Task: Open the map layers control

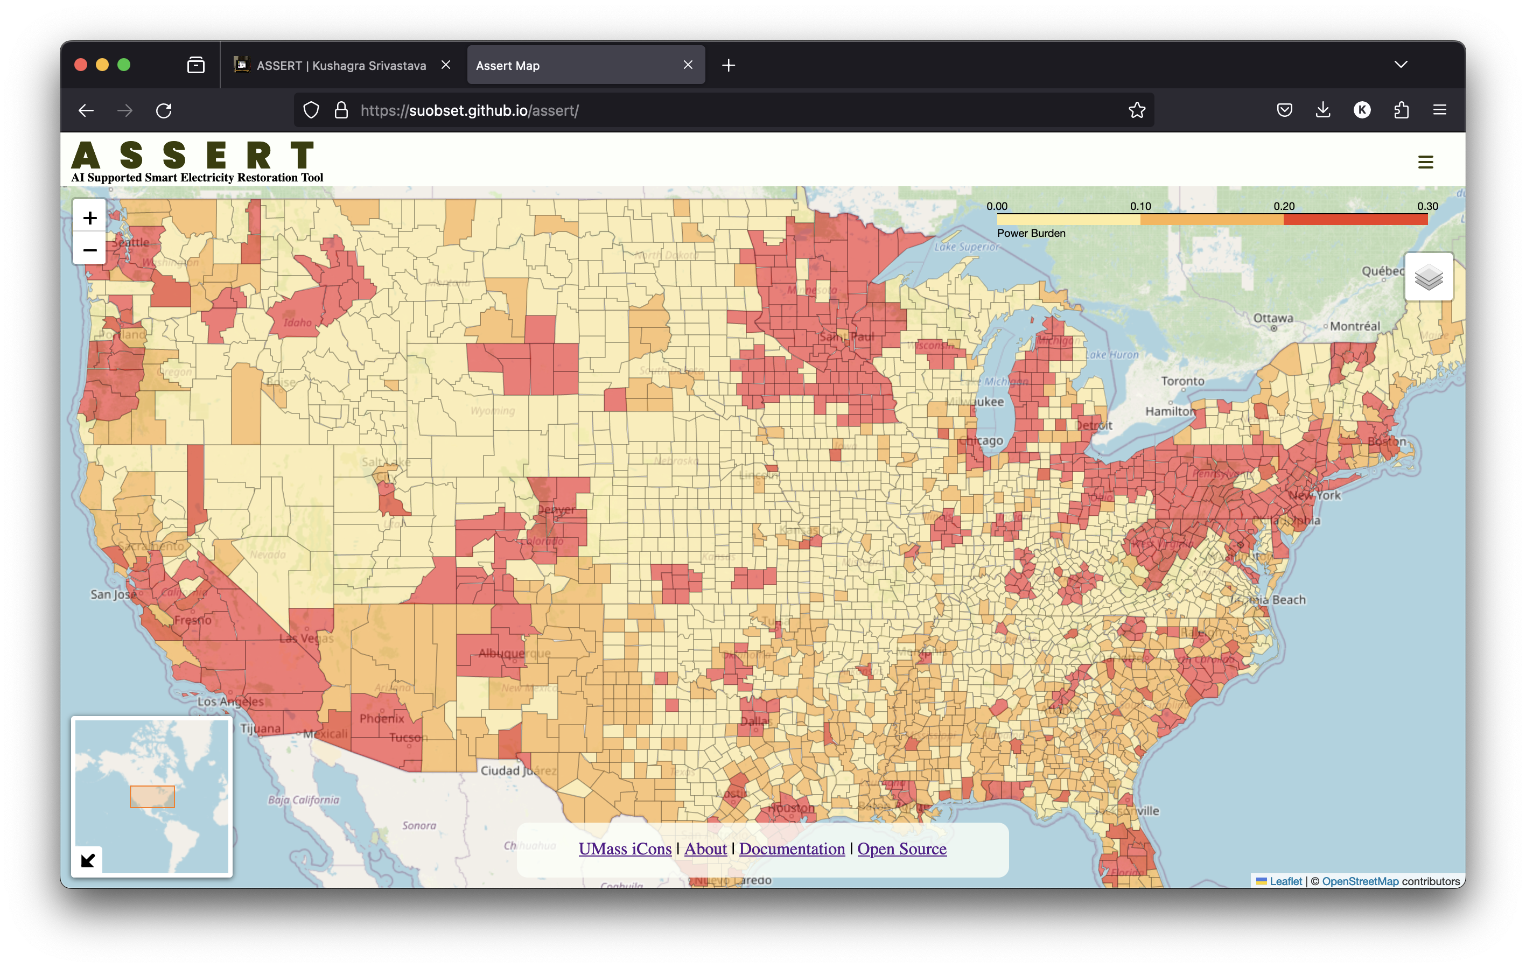Action: 1428,277
